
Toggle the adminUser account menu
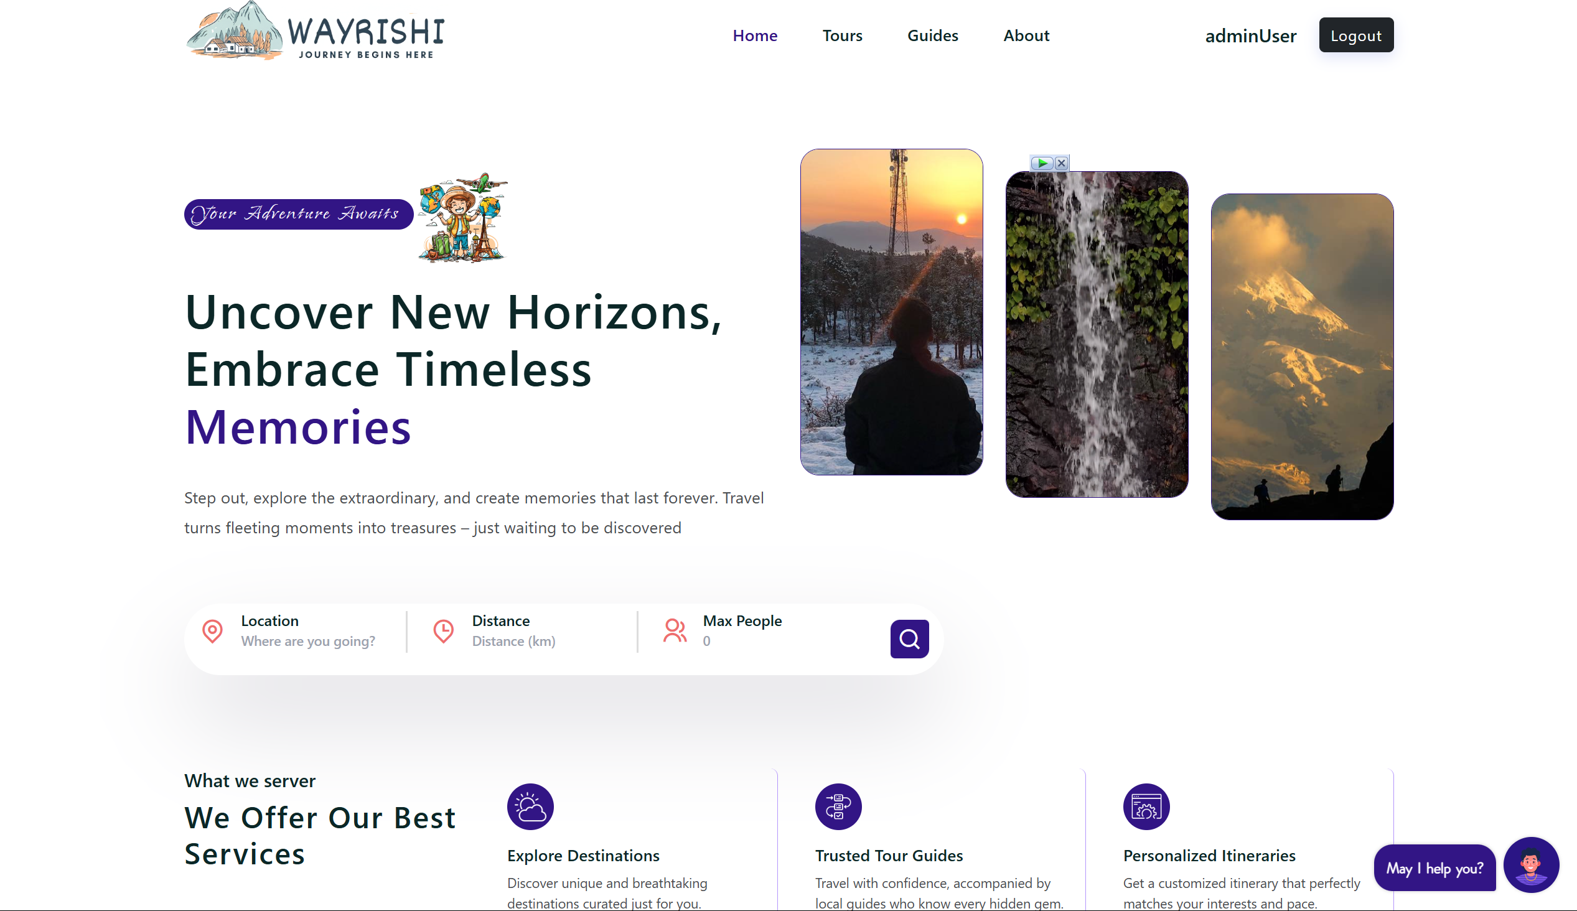(x=1250, y=35)
